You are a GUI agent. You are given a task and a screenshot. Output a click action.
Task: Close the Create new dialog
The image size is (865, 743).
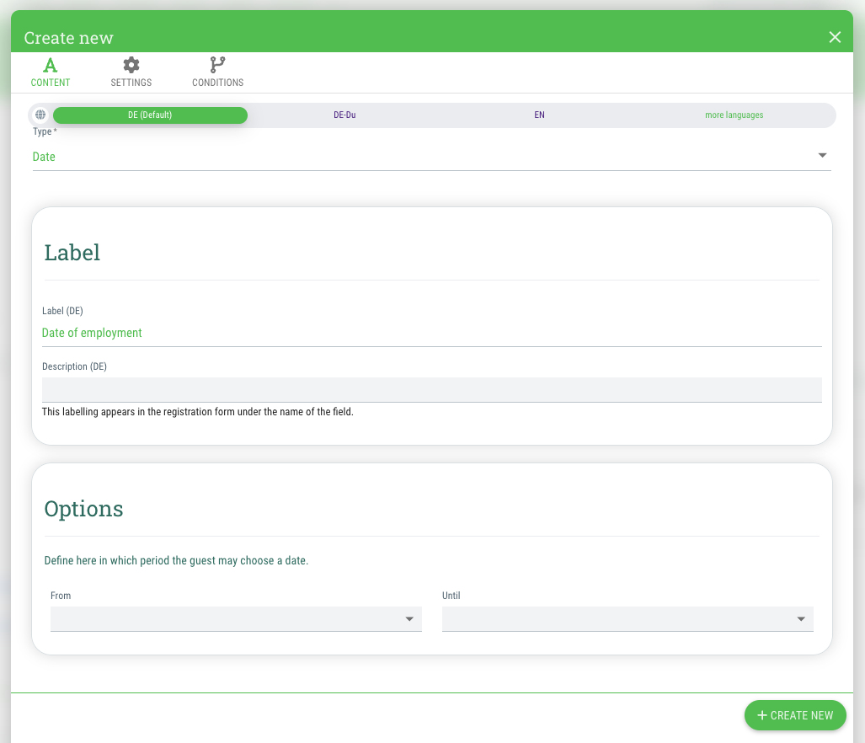[x=835, y=37]
